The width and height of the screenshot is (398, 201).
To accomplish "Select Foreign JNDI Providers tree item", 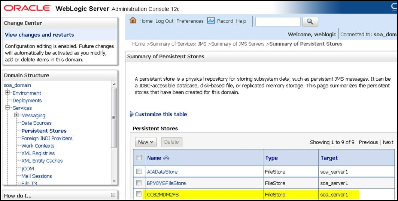I will click(47, 138).
